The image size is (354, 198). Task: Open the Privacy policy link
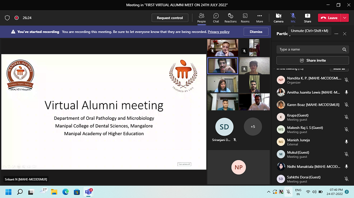pyautogui.click(x=218, y=32)
